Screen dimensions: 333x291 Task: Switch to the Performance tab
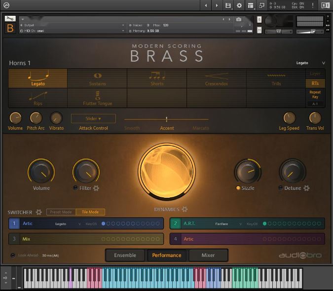(167, 255)
